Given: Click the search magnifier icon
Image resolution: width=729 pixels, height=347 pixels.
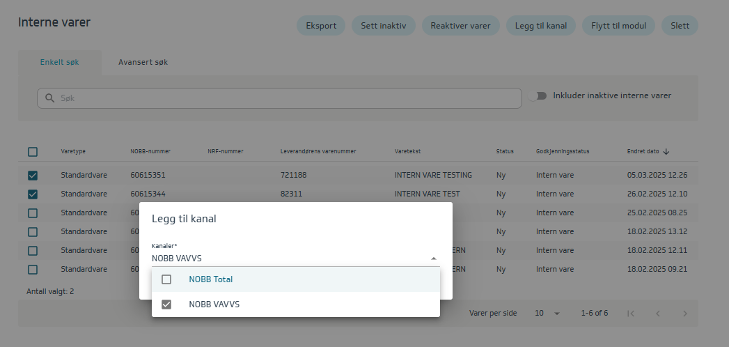Looking at the screenshot, I should click(x=49, y=98).
